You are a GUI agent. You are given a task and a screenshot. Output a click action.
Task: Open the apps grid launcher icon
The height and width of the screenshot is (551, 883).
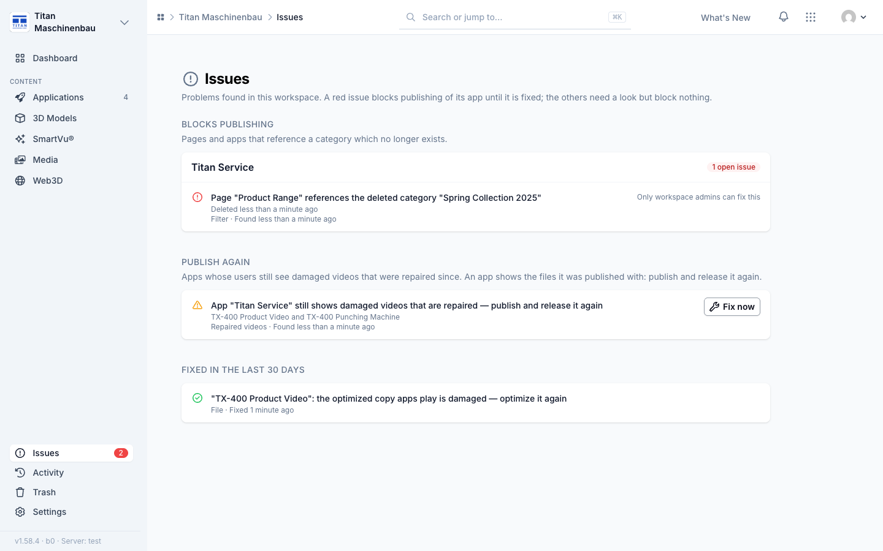click(x=811, y=17)
